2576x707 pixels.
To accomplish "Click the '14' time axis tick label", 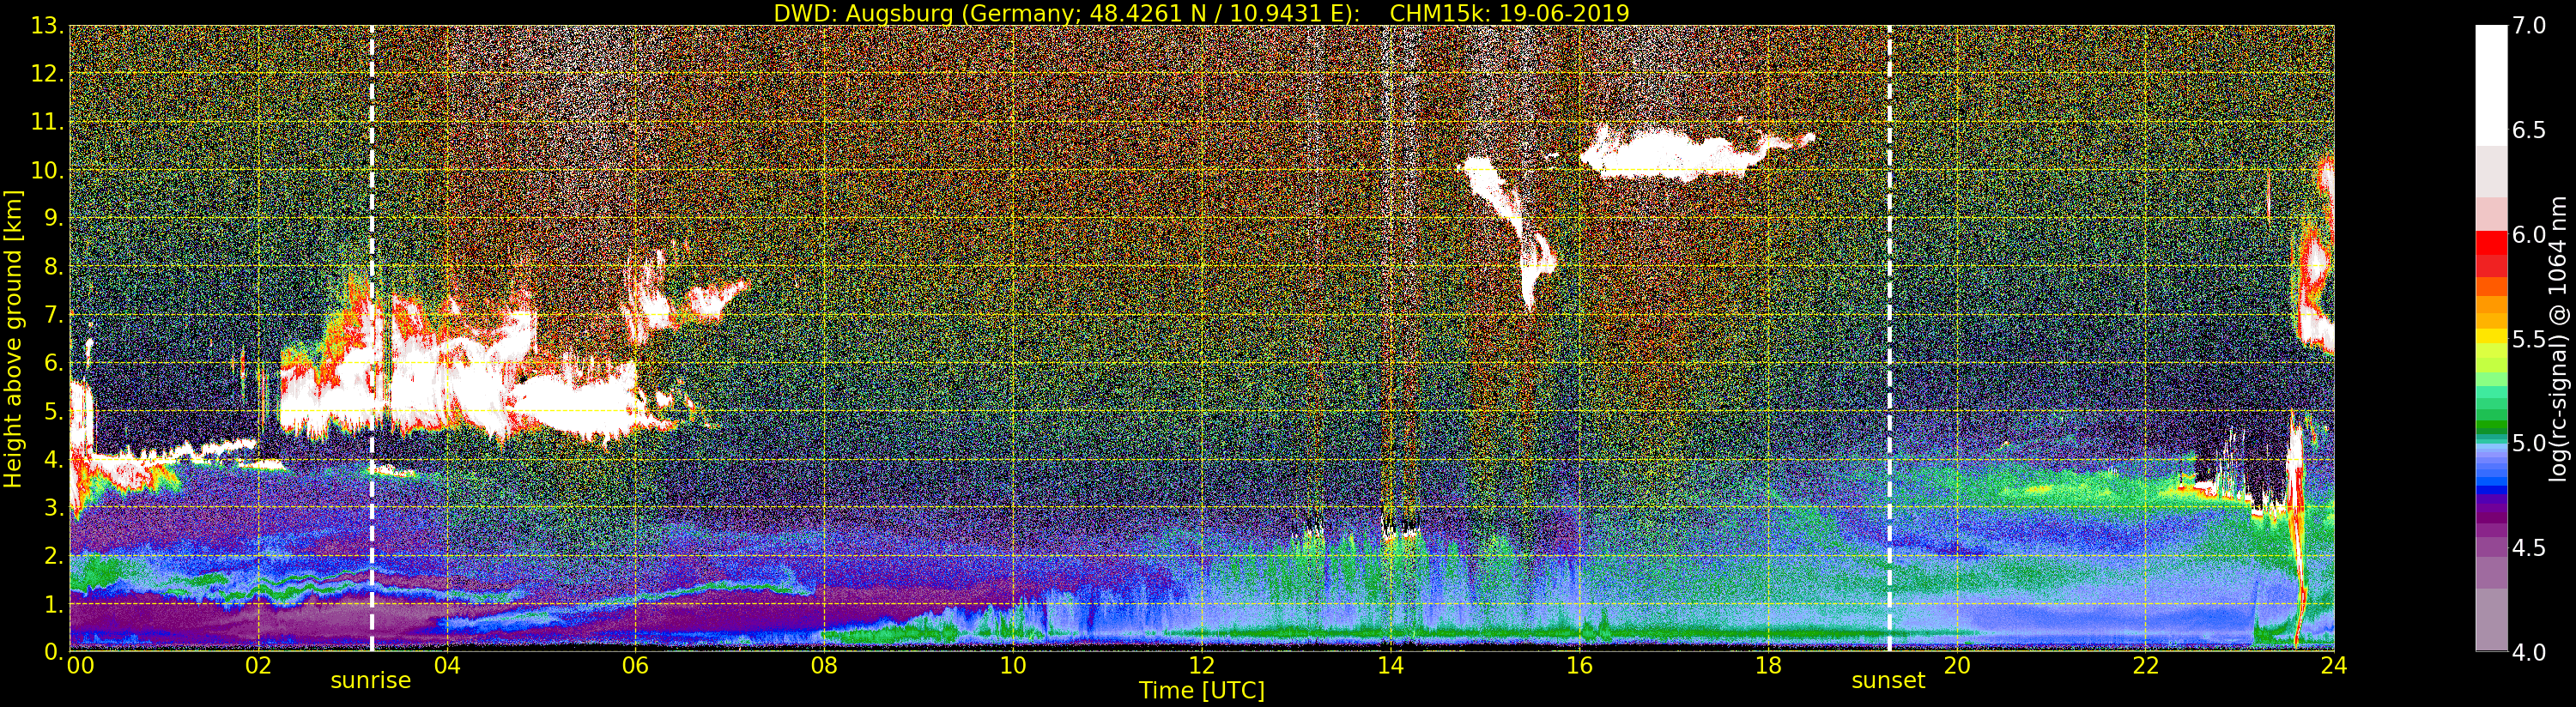I will point(1390,665).
